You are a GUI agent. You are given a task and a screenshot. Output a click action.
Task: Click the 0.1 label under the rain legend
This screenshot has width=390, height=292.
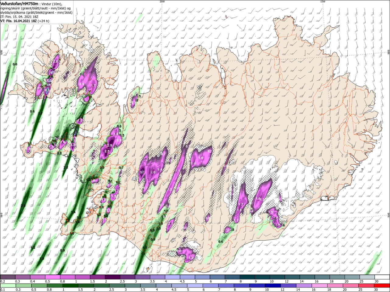[x=3, y=290]
